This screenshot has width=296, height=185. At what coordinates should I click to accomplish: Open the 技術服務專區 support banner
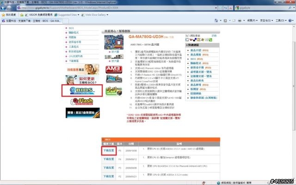82,69
